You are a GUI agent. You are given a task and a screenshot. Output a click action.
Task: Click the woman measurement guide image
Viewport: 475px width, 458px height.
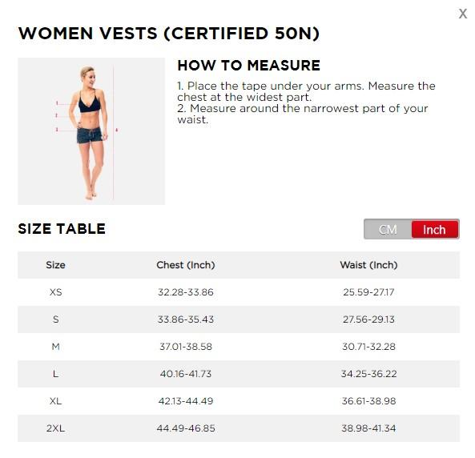(x=91, y=131)
